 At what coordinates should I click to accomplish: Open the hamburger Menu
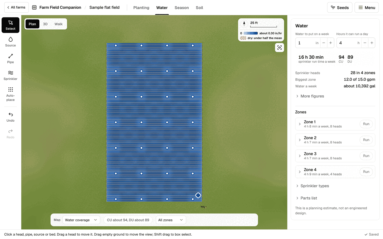[x=367, y=7]
